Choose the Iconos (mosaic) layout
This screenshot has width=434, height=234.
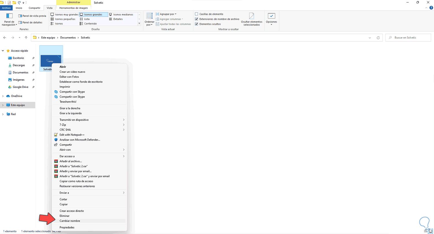57,23
